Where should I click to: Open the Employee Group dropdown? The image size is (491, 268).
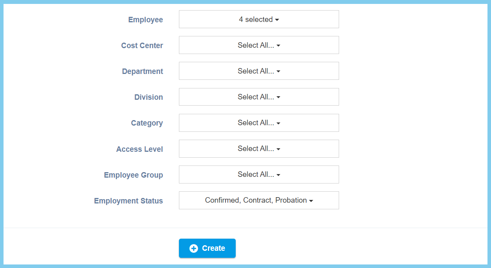258,174
